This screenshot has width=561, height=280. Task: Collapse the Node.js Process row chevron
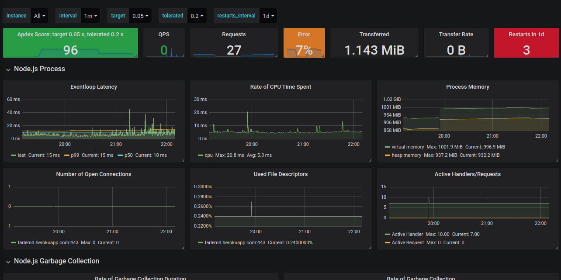(8, 69)
